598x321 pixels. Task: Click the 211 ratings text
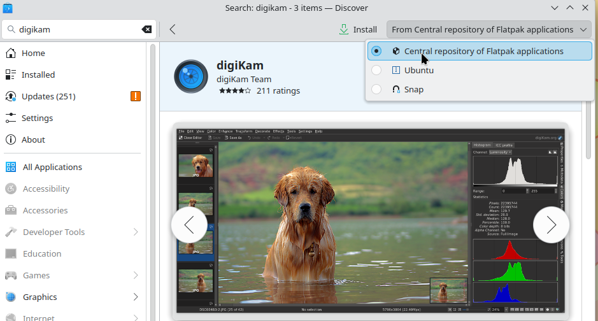pyautogui.click(x=278, y=90)
